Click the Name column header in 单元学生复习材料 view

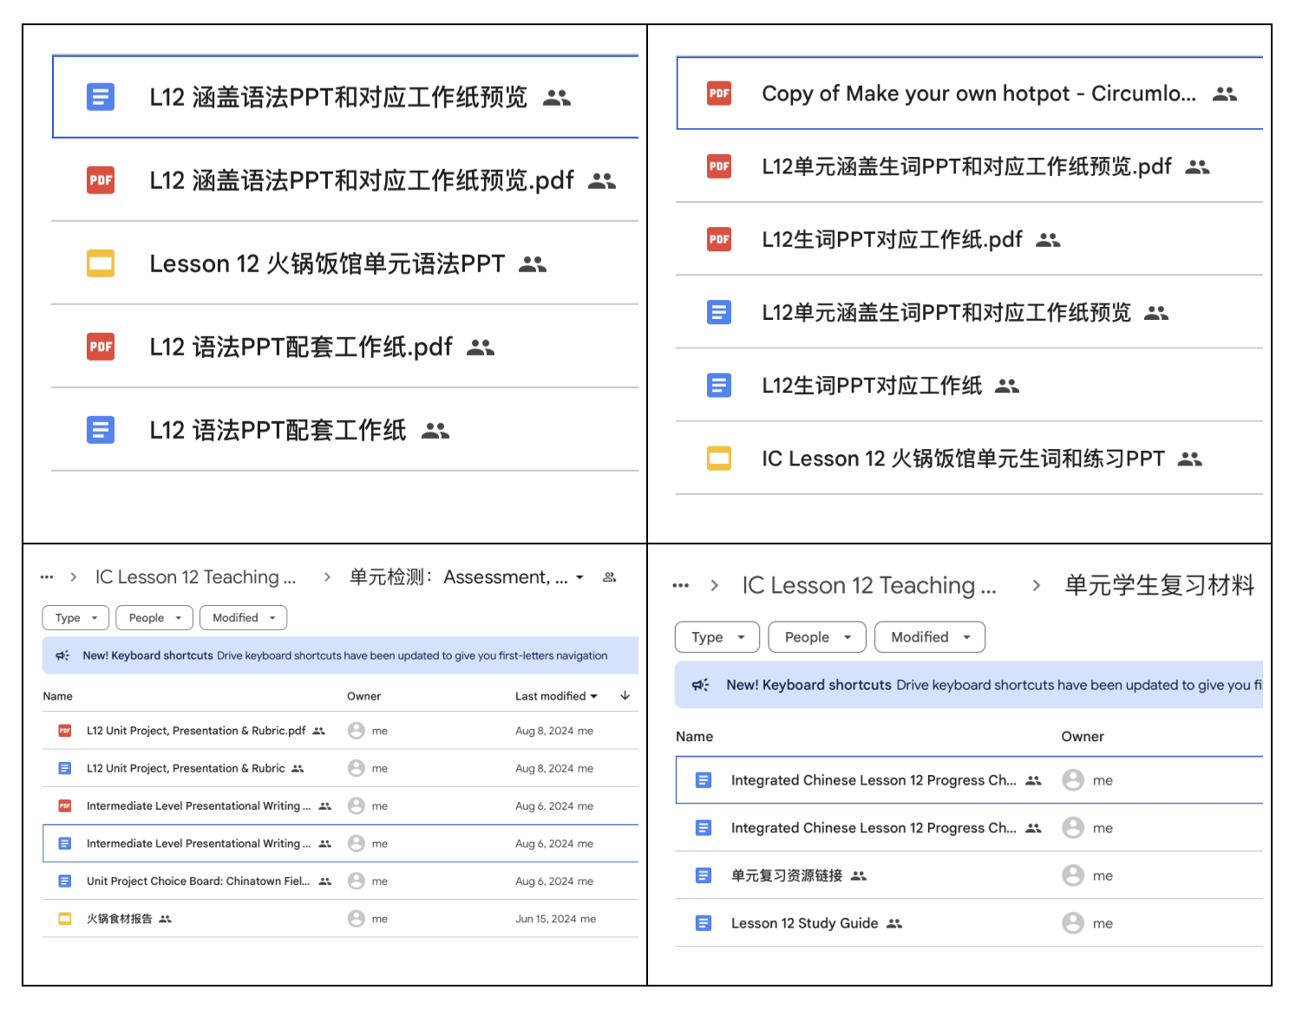tap(695, 737)
